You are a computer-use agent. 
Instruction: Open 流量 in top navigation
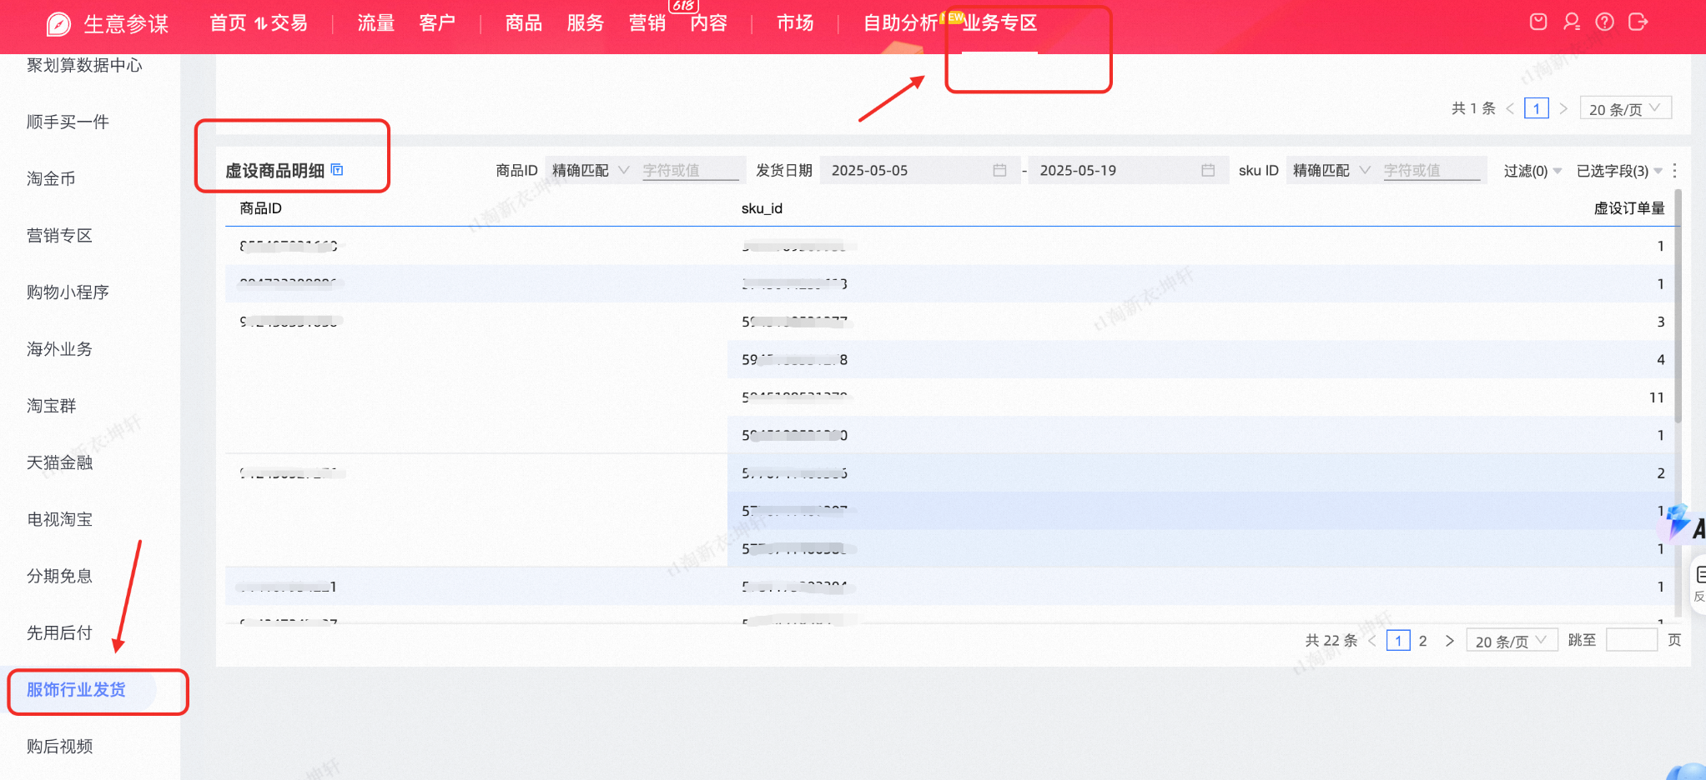(375, 23)
